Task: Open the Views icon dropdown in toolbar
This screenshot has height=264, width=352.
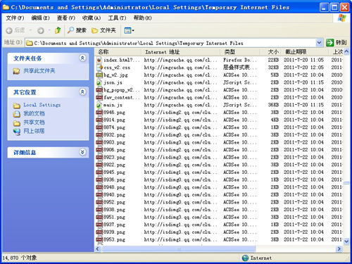Action: [x=129, y=30]
